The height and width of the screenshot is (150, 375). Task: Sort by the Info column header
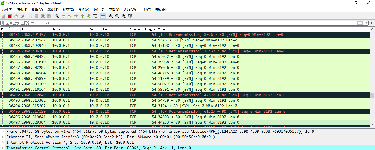pos(263,29)
